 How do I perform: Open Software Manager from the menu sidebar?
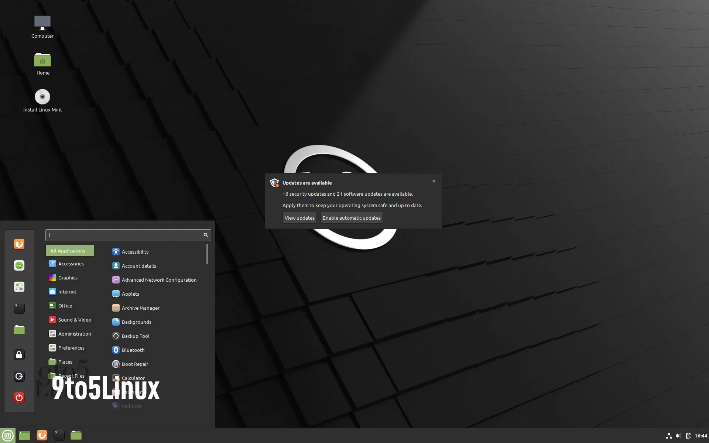(x=19, y=265)
